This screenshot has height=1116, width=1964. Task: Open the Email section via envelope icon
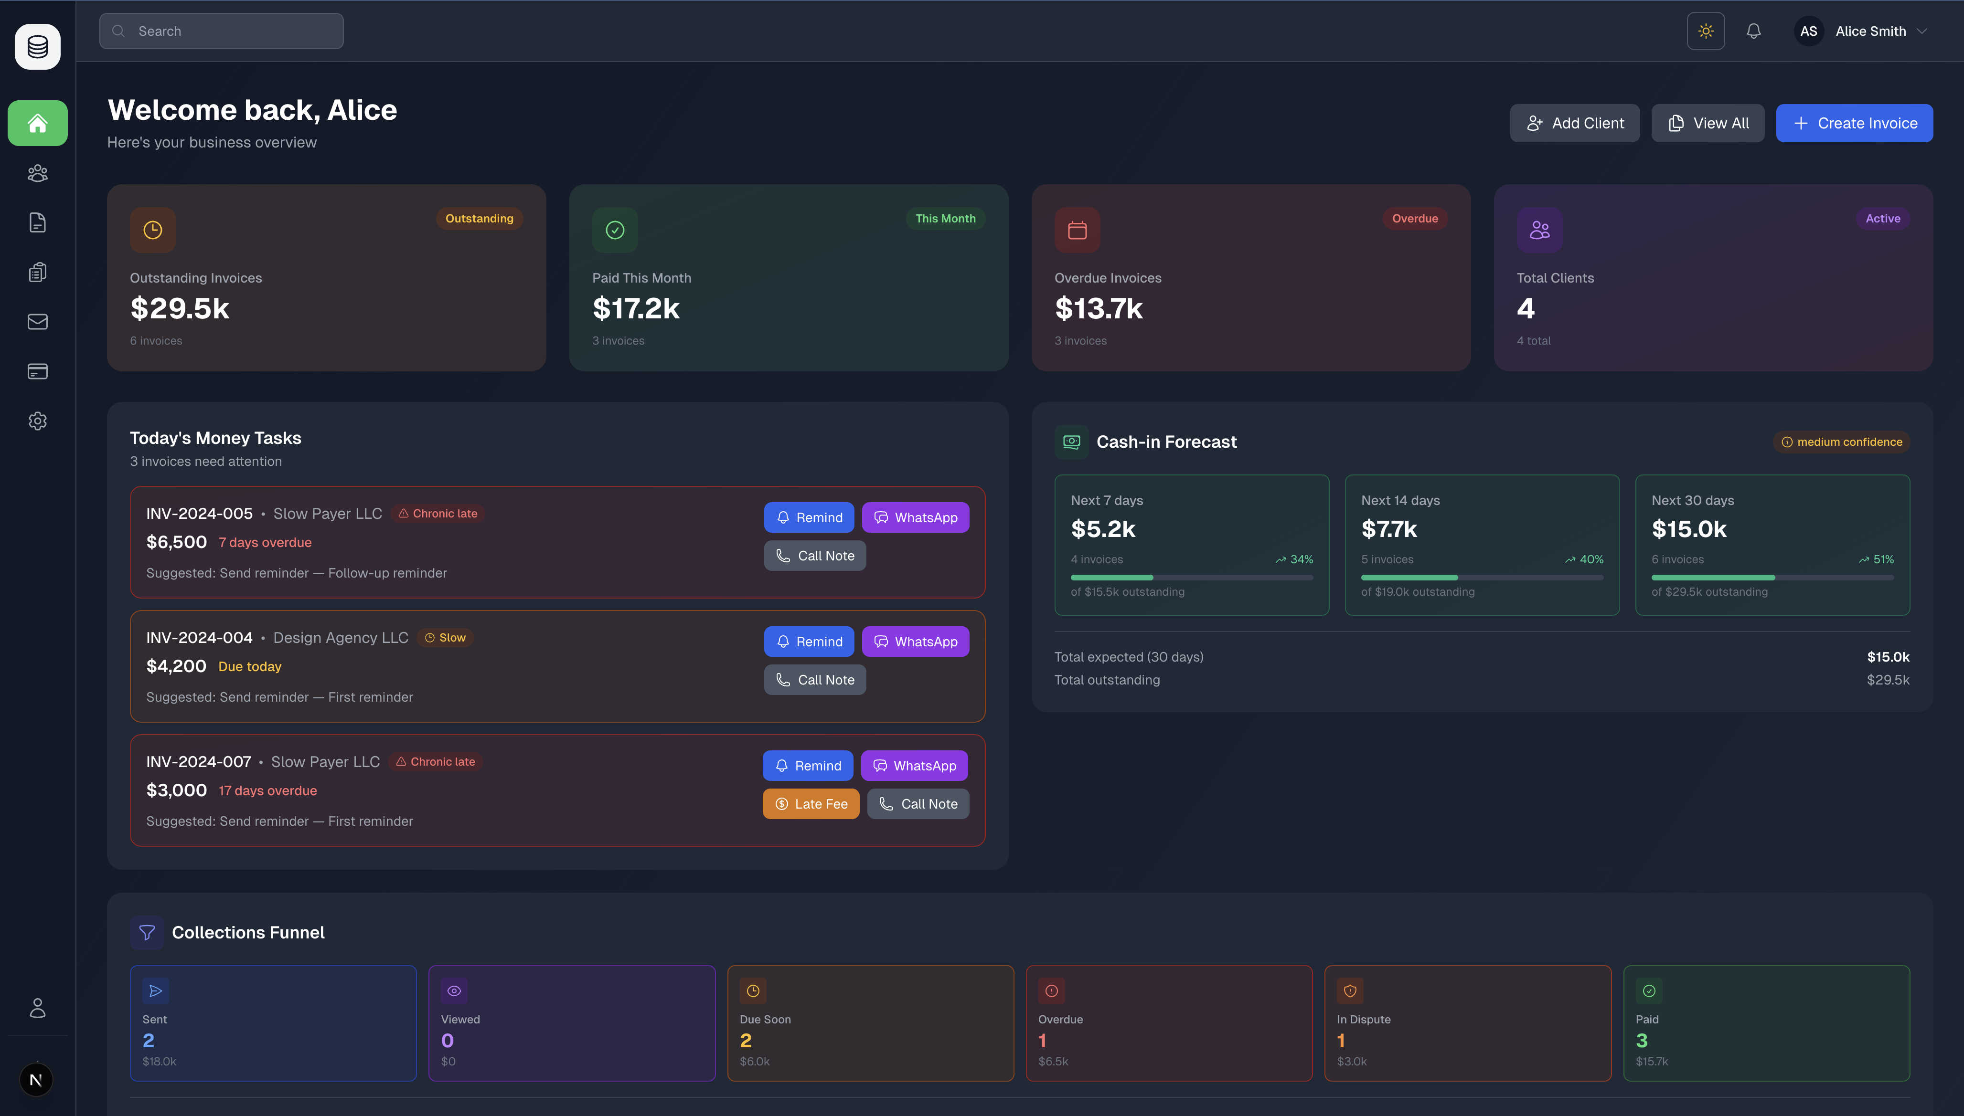coord(37,321)
